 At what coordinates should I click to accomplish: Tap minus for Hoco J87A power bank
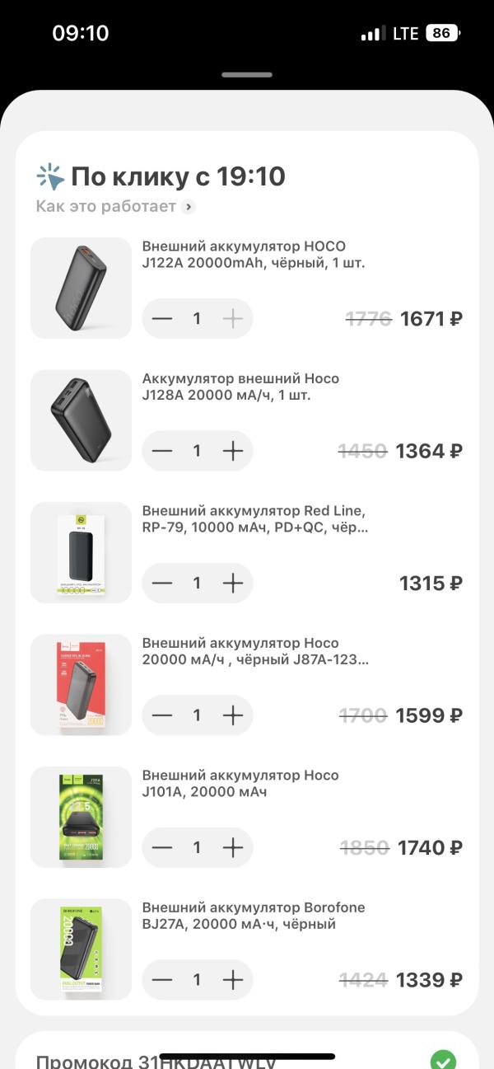coord(162,715)
